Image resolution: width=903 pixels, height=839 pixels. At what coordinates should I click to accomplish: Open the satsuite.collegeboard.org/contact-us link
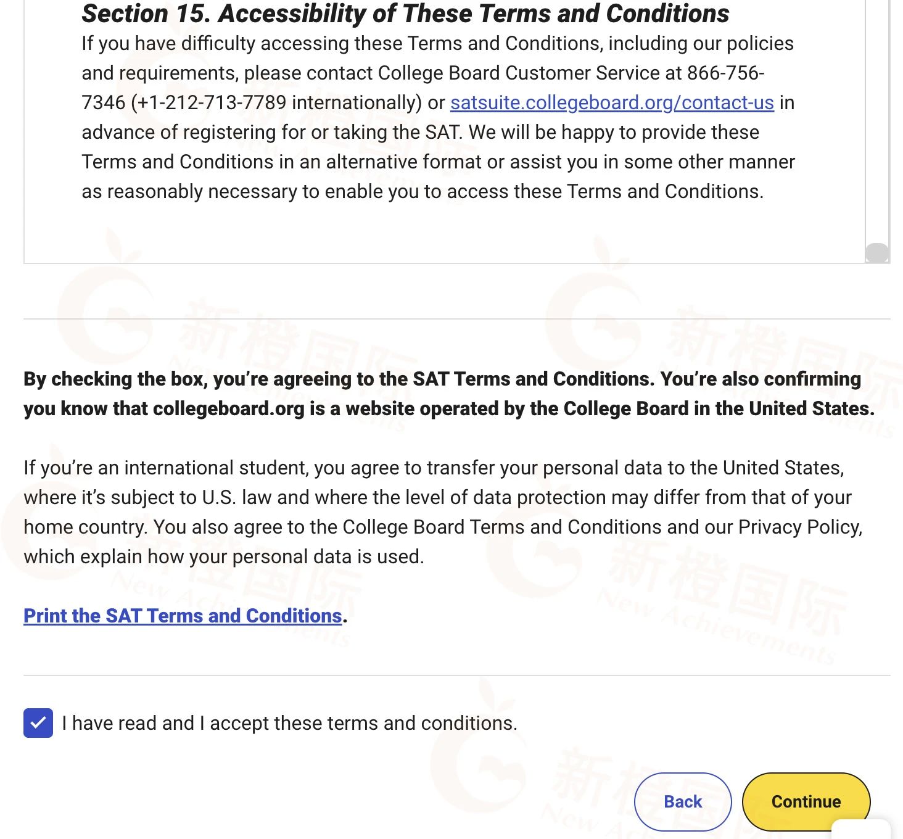[x=611, y=102]
